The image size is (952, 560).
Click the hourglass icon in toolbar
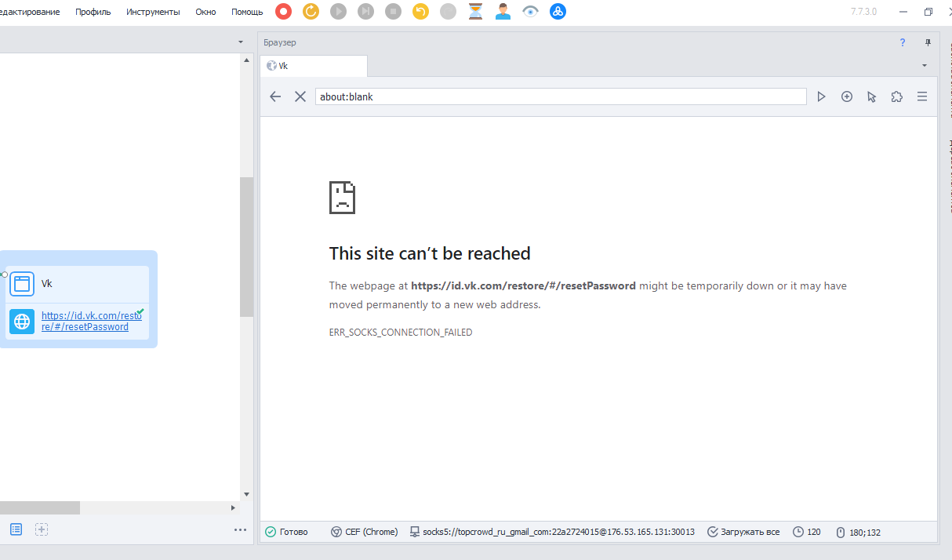[476, 11]
